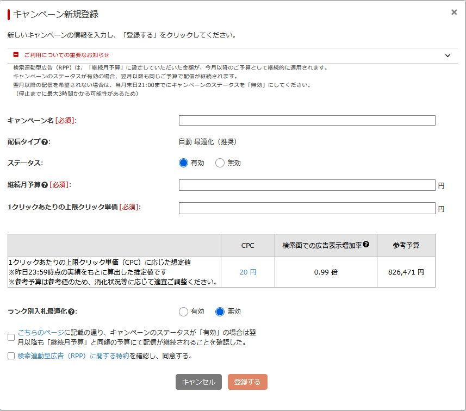Select 有効 for ステータス
466x411 pixels.
coord(183,162)
